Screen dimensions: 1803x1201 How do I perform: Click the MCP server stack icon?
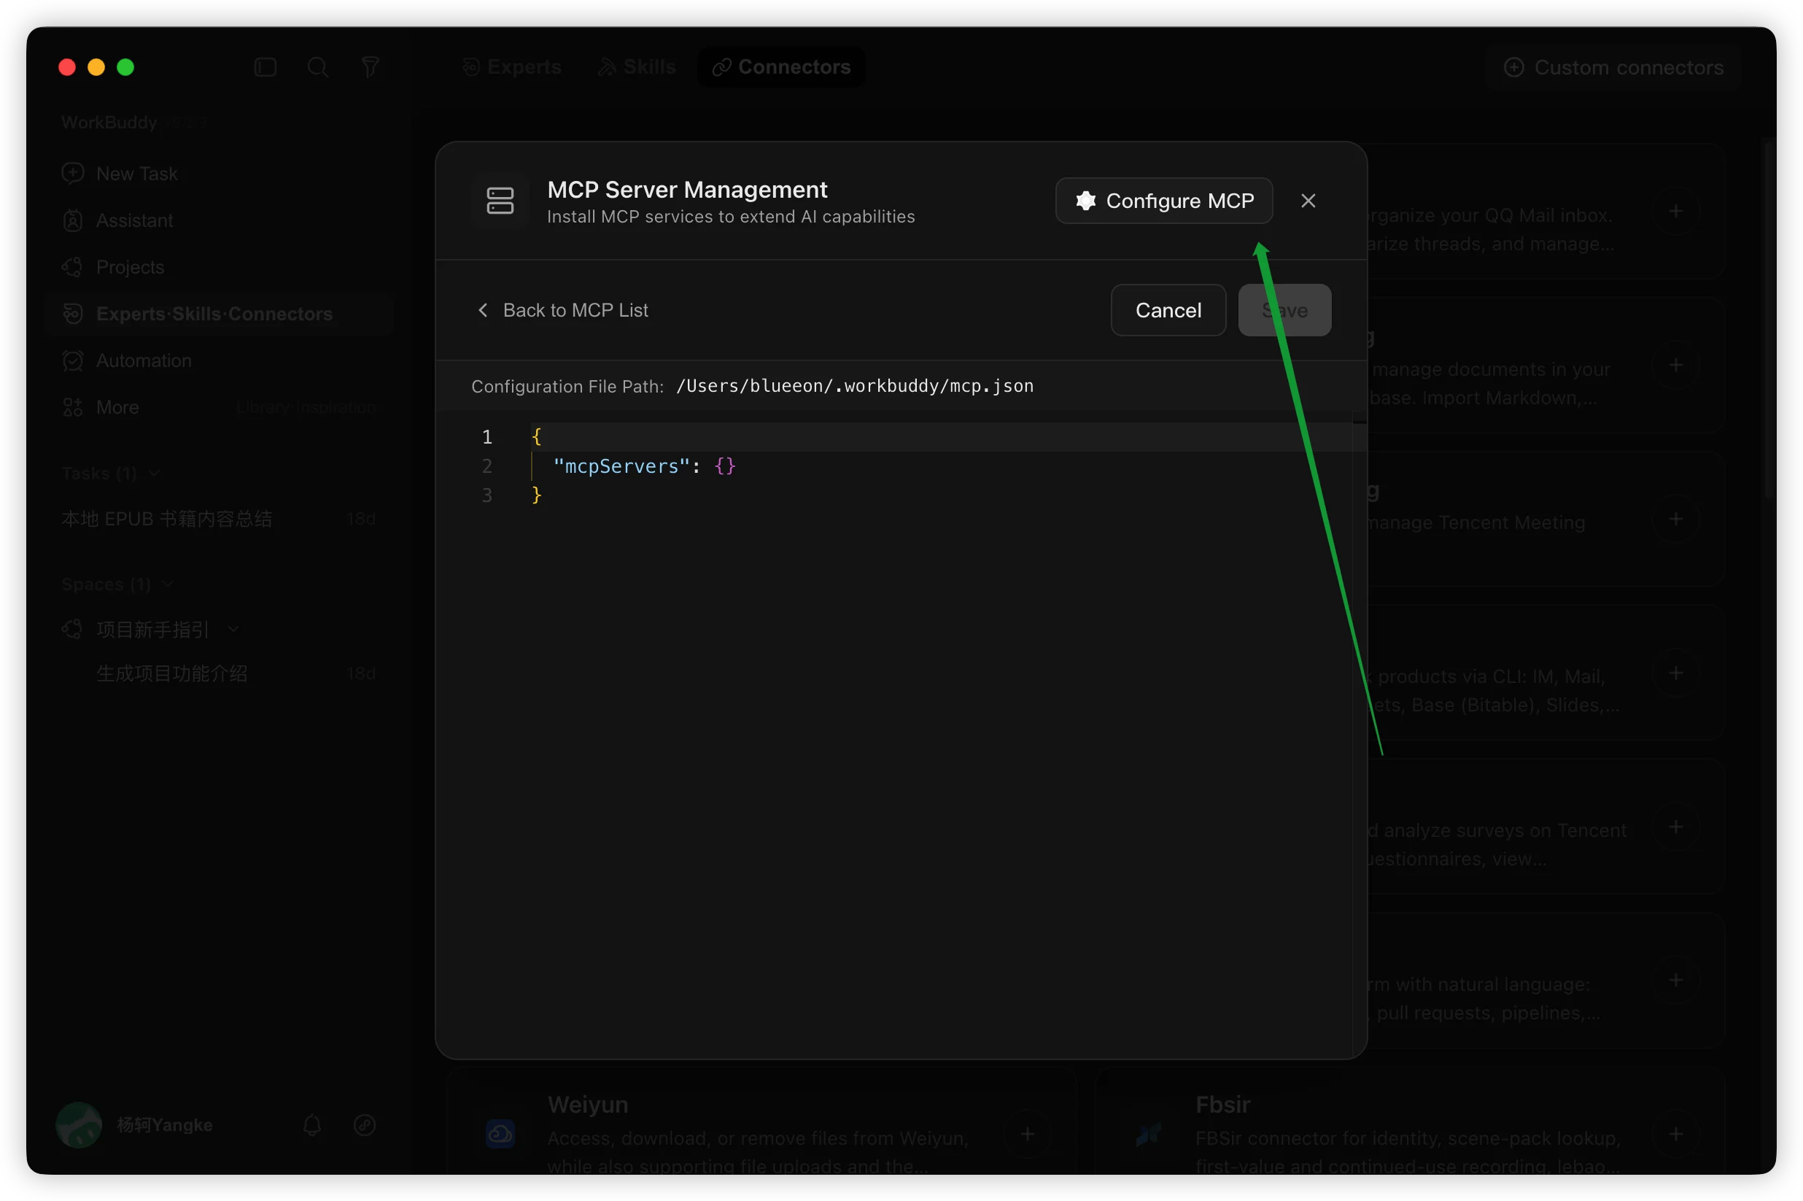(500, 201)
